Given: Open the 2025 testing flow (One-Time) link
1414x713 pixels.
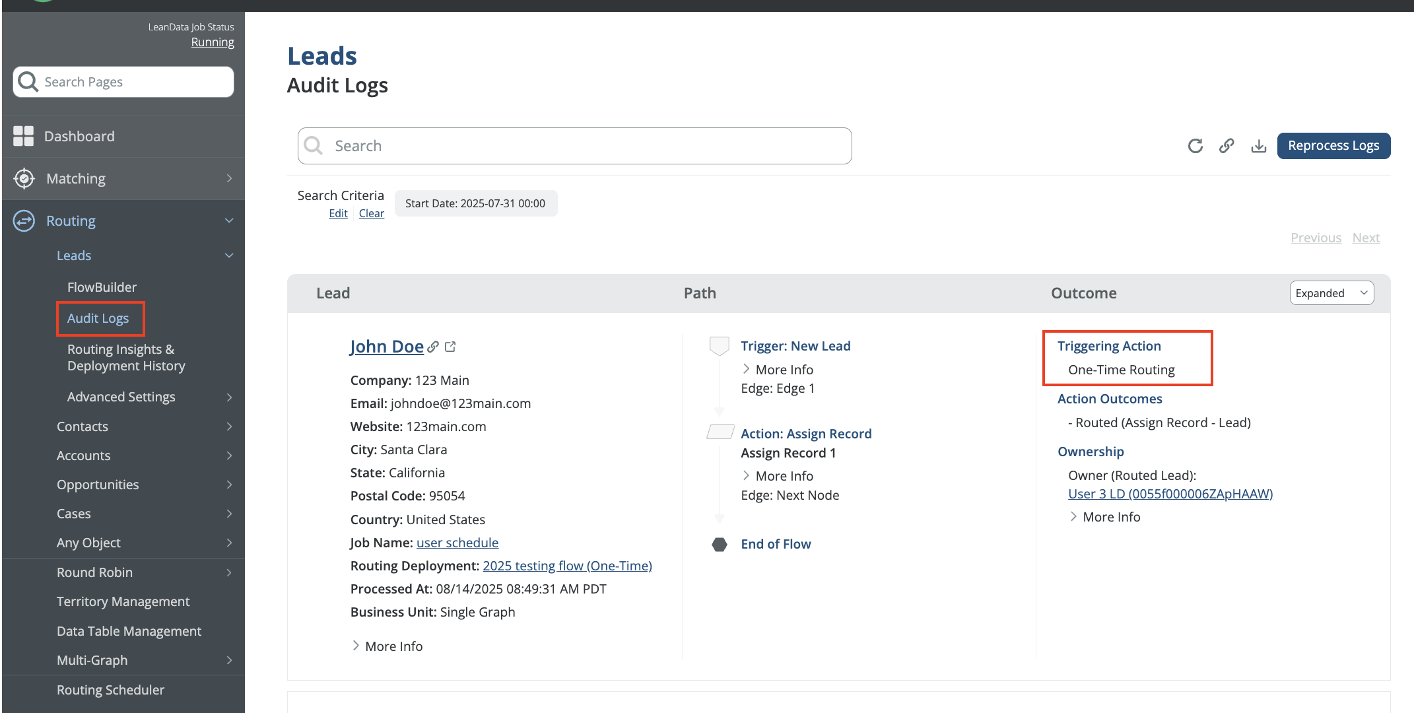Looking at the screenshot, I should pyautogui.click(x=566, y=566).
